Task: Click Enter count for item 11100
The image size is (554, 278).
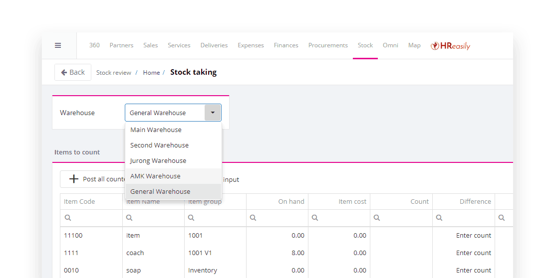Action: [x=474, y=236]
